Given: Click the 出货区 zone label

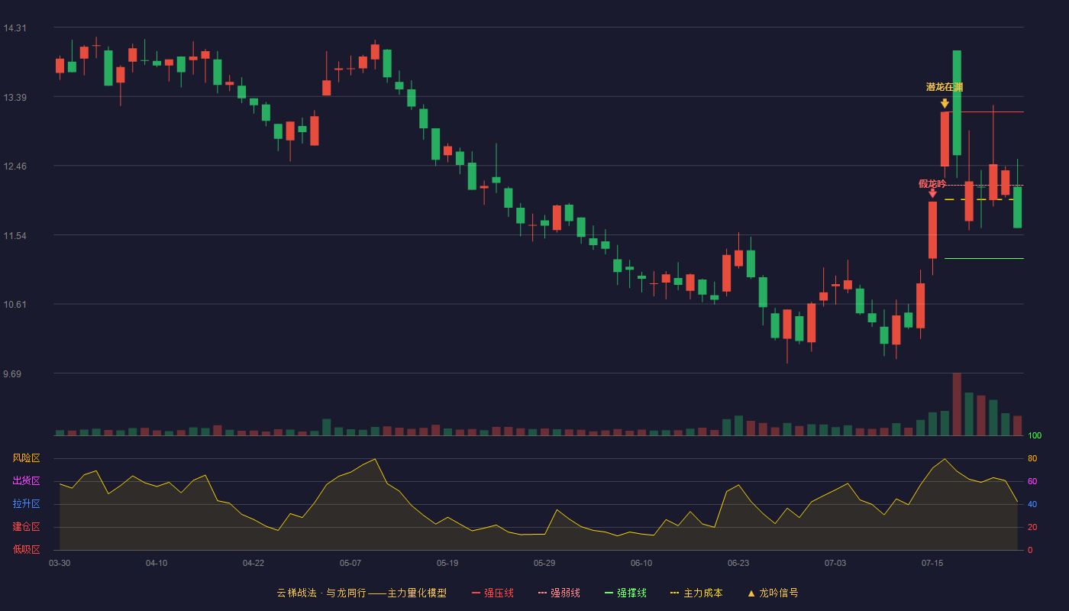Looking at the screenshot, I should click(x=27, y=481).
